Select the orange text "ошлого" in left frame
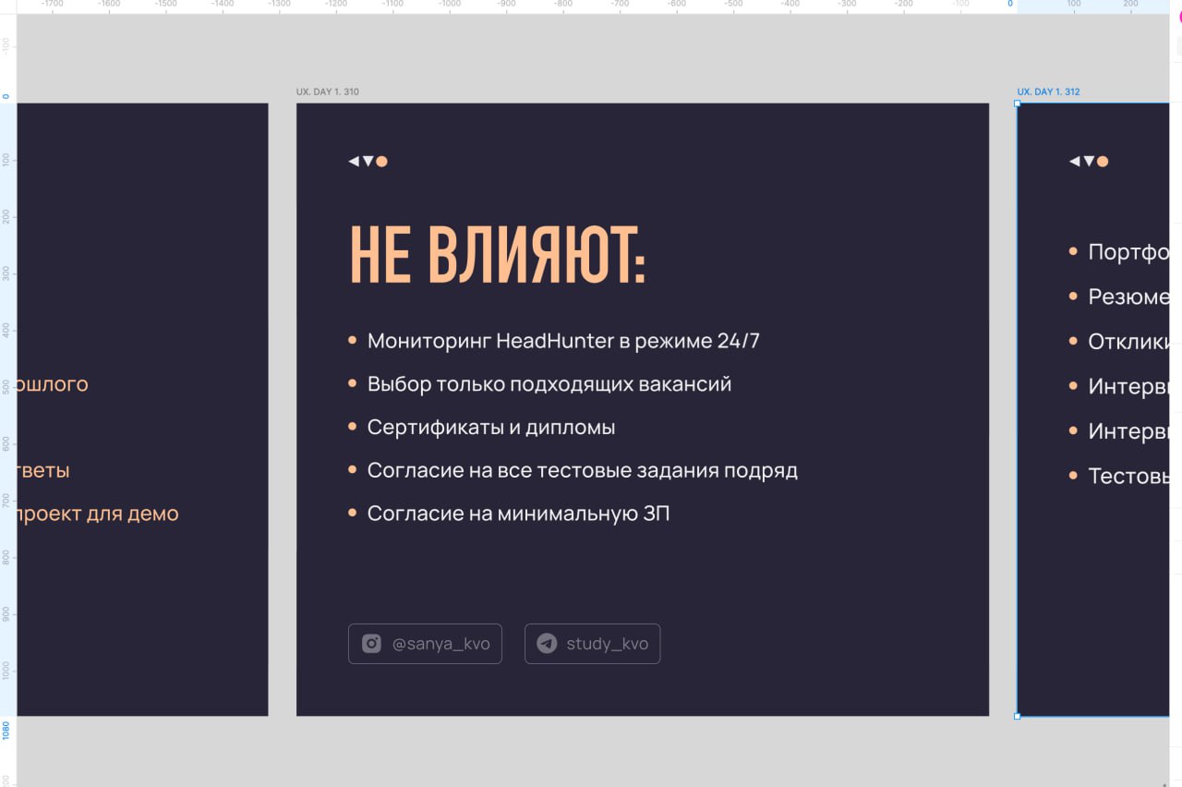The height and width of the screenshot is (787, 1182). pos(53,384)
